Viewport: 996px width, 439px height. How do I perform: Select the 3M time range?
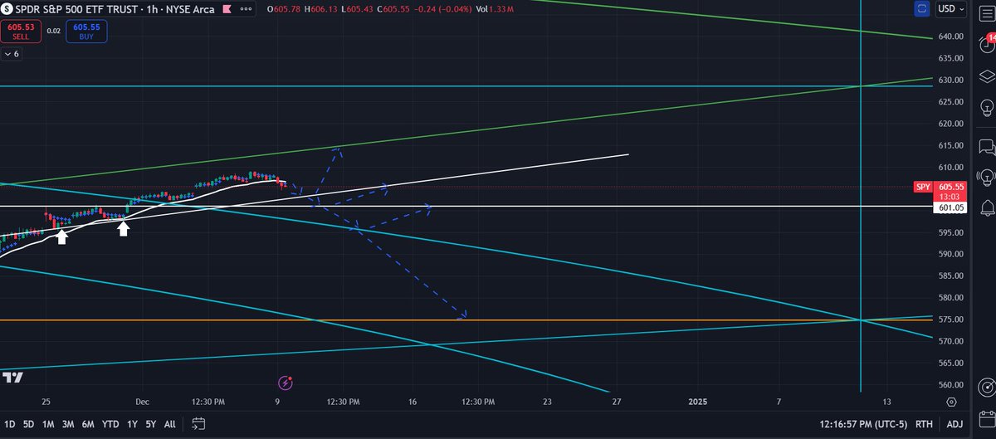[x=68, y=424]
